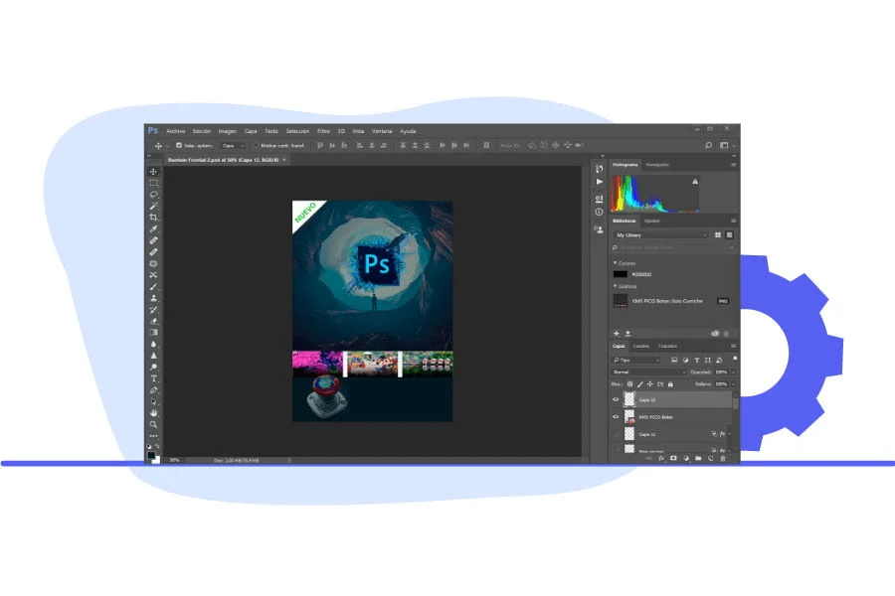Toggle lock position icon
The width and height of the screenshot is (895, 596).
[649, 384]
